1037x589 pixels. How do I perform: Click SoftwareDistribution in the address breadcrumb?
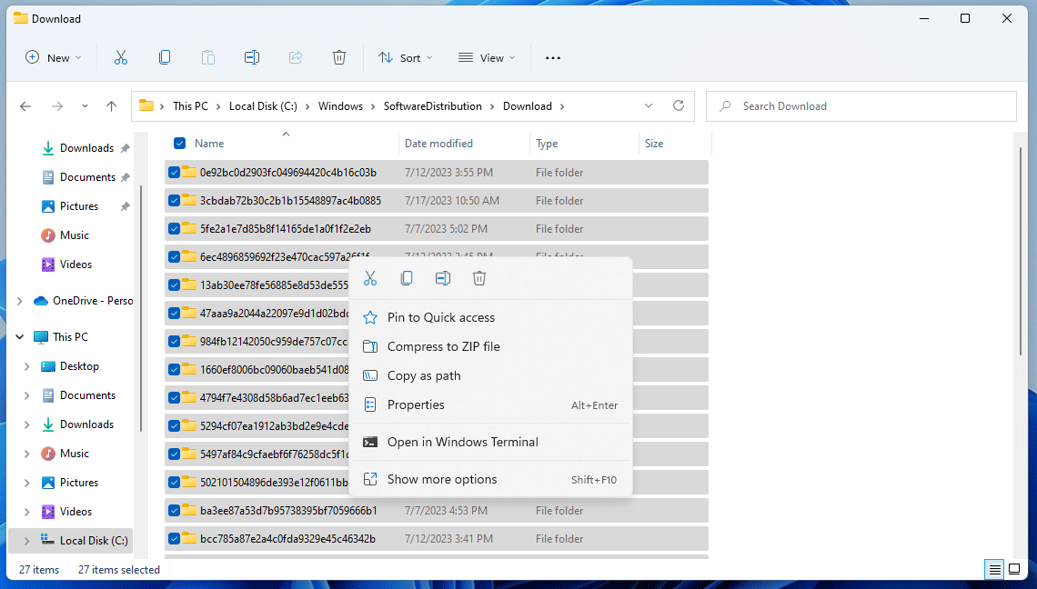[432, 105]
